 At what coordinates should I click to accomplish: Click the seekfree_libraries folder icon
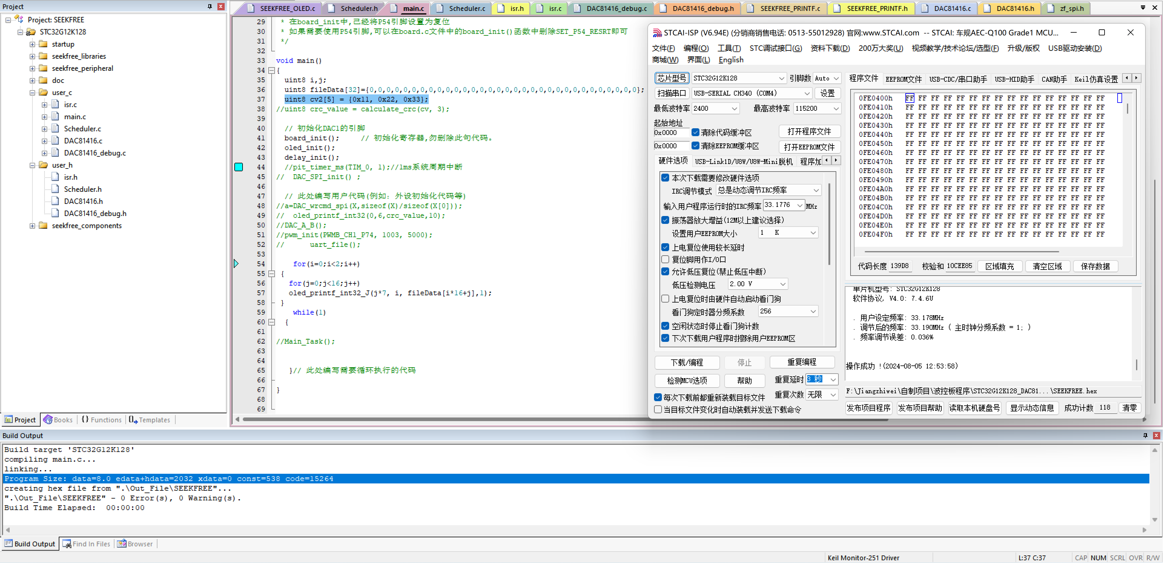click(x=43, y=56)
